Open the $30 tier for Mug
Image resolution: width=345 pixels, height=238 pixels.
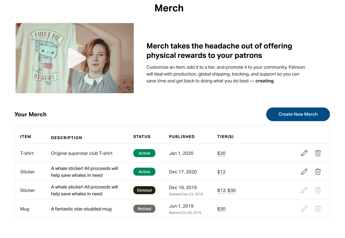point(221,209)
